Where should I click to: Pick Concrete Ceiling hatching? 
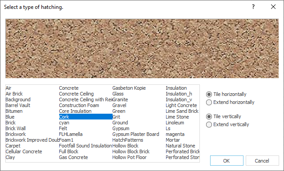76,94
